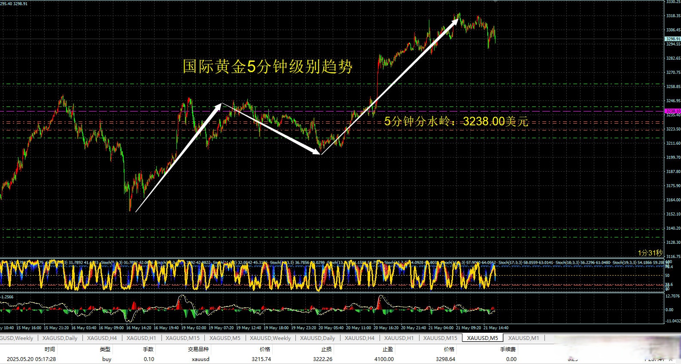Screen dimensions: 681x364
Task: Open the XAUUSD,M15 chart tab
Action: coord(440,338)
